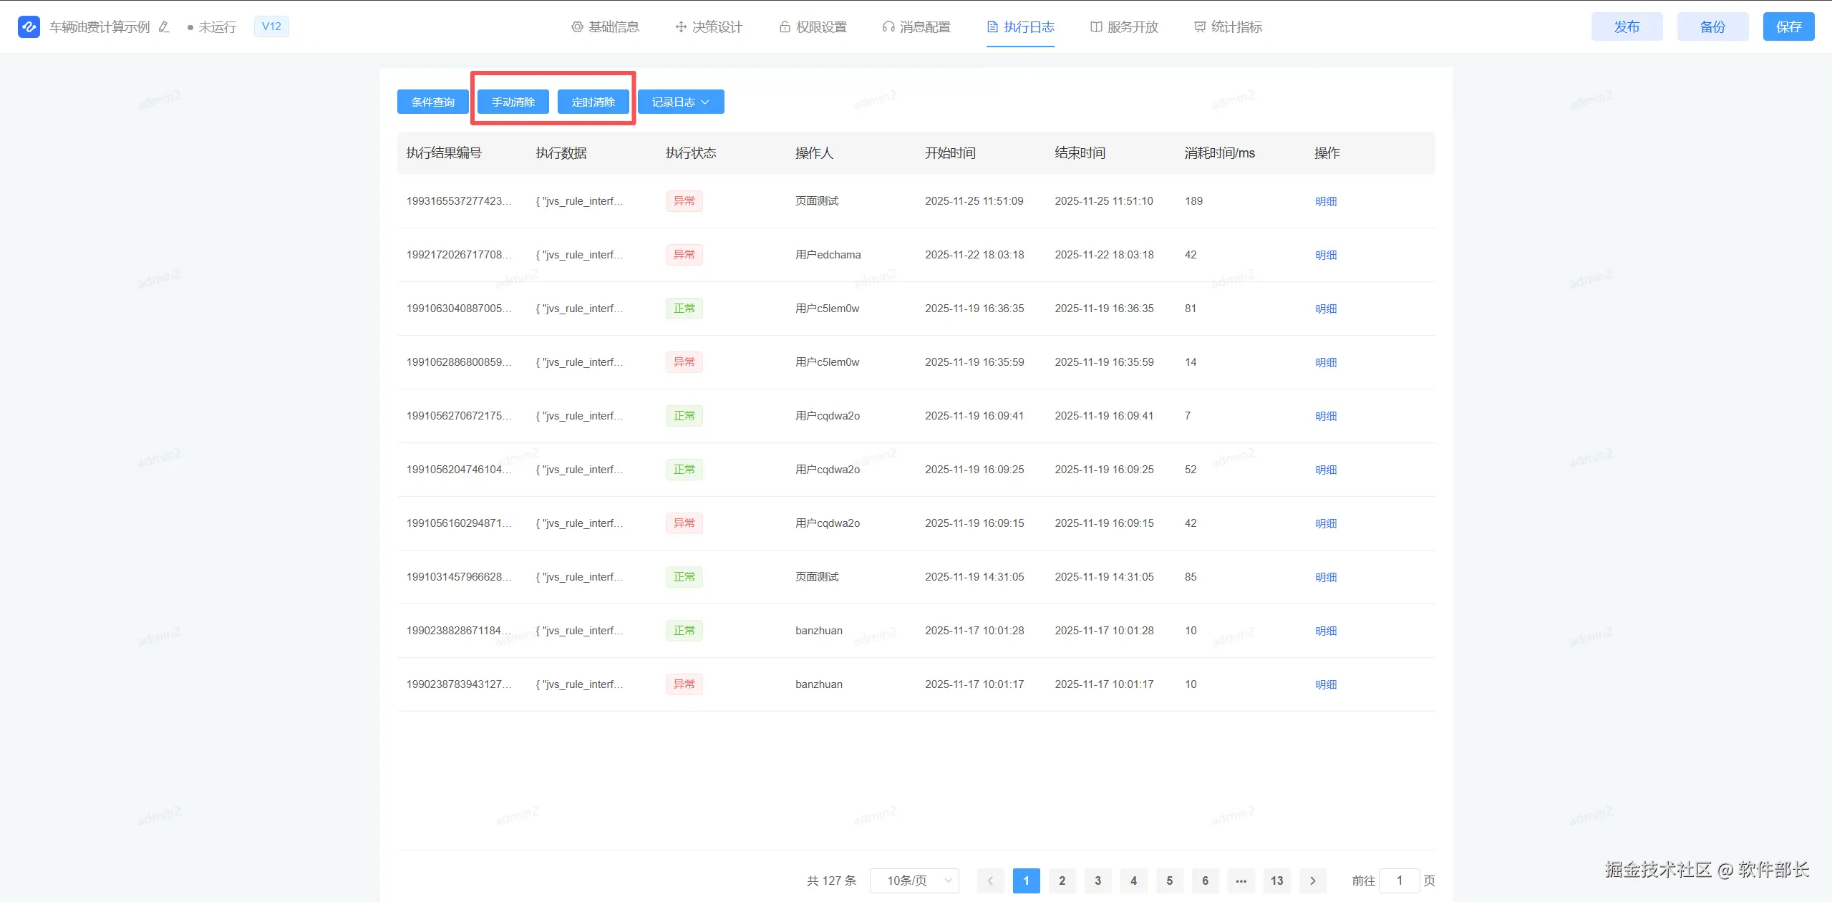This screenshot has width=1832, height=902.
Task: Open the 权限设置 tab
Action: click(813, 27)
